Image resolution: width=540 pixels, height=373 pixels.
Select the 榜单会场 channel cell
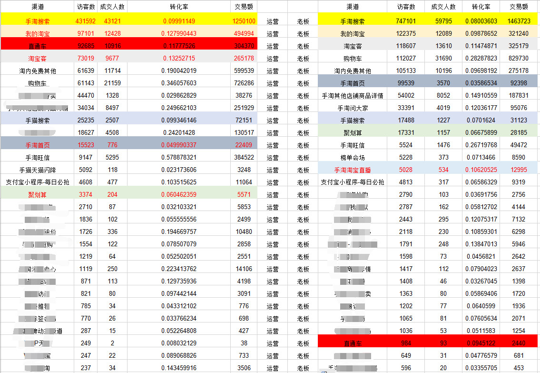[x=353, y=158]
